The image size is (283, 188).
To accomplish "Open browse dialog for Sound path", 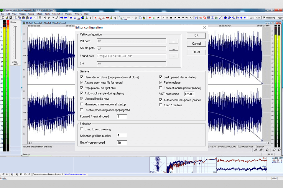I will click(174, 56).
